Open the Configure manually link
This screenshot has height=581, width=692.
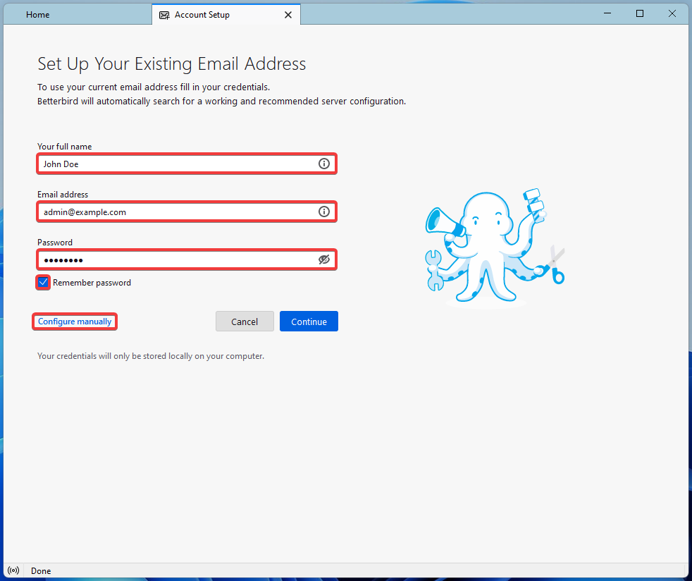(75, 322)
